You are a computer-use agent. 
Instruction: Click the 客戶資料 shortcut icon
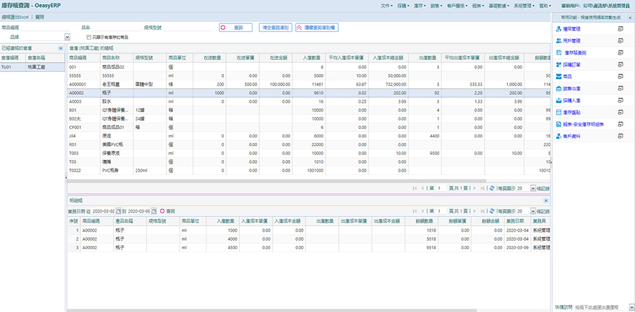point(559,136)
